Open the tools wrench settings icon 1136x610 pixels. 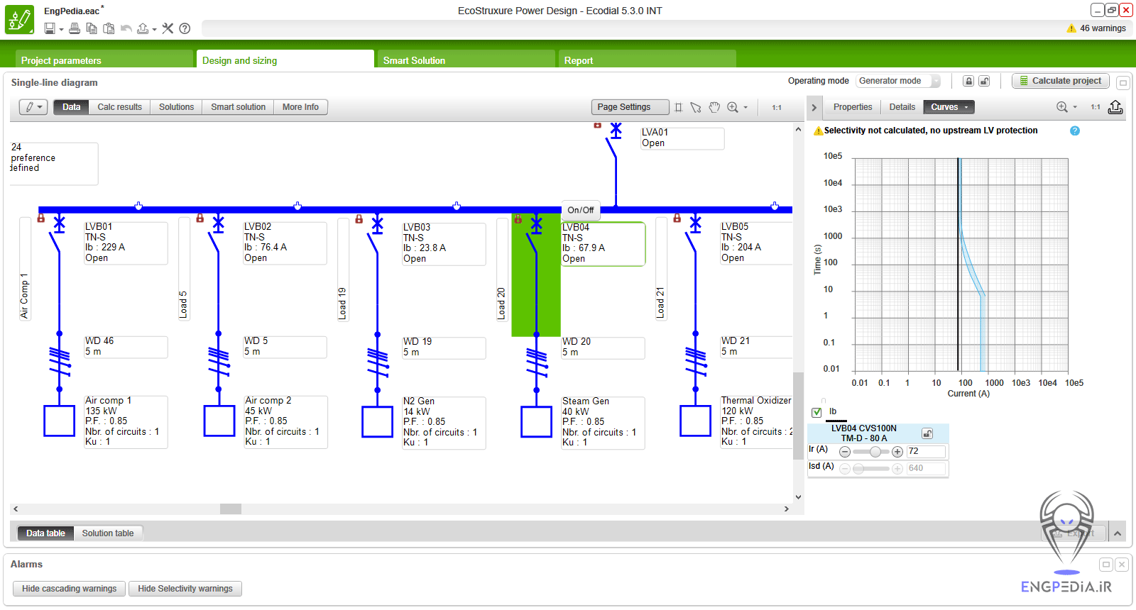pos(168,28)
